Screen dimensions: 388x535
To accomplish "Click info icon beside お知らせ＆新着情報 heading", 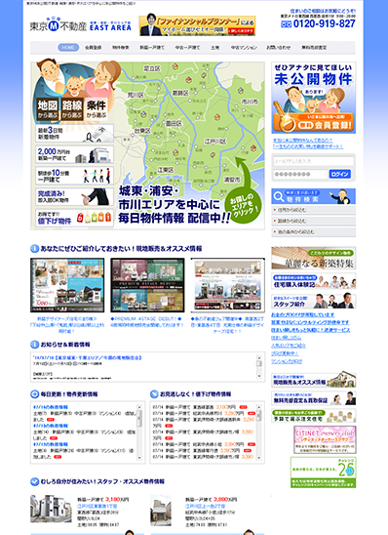I will pos(34,345).
